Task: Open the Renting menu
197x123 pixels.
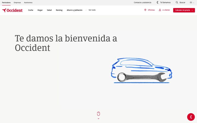Action: coord(59,10)
